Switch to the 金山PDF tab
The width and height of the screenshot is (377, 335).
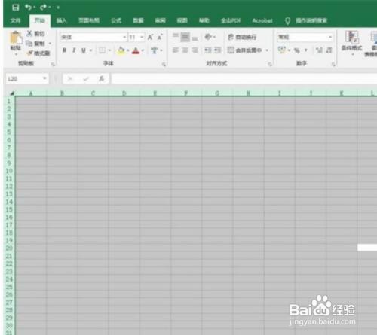[x=231, y=20]
